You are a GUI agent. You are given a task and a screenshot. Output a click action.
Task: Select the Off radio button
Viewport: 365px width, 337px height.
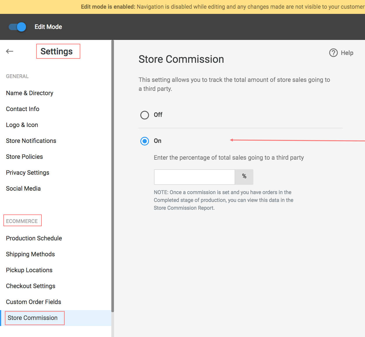click(x=145, y=115)
